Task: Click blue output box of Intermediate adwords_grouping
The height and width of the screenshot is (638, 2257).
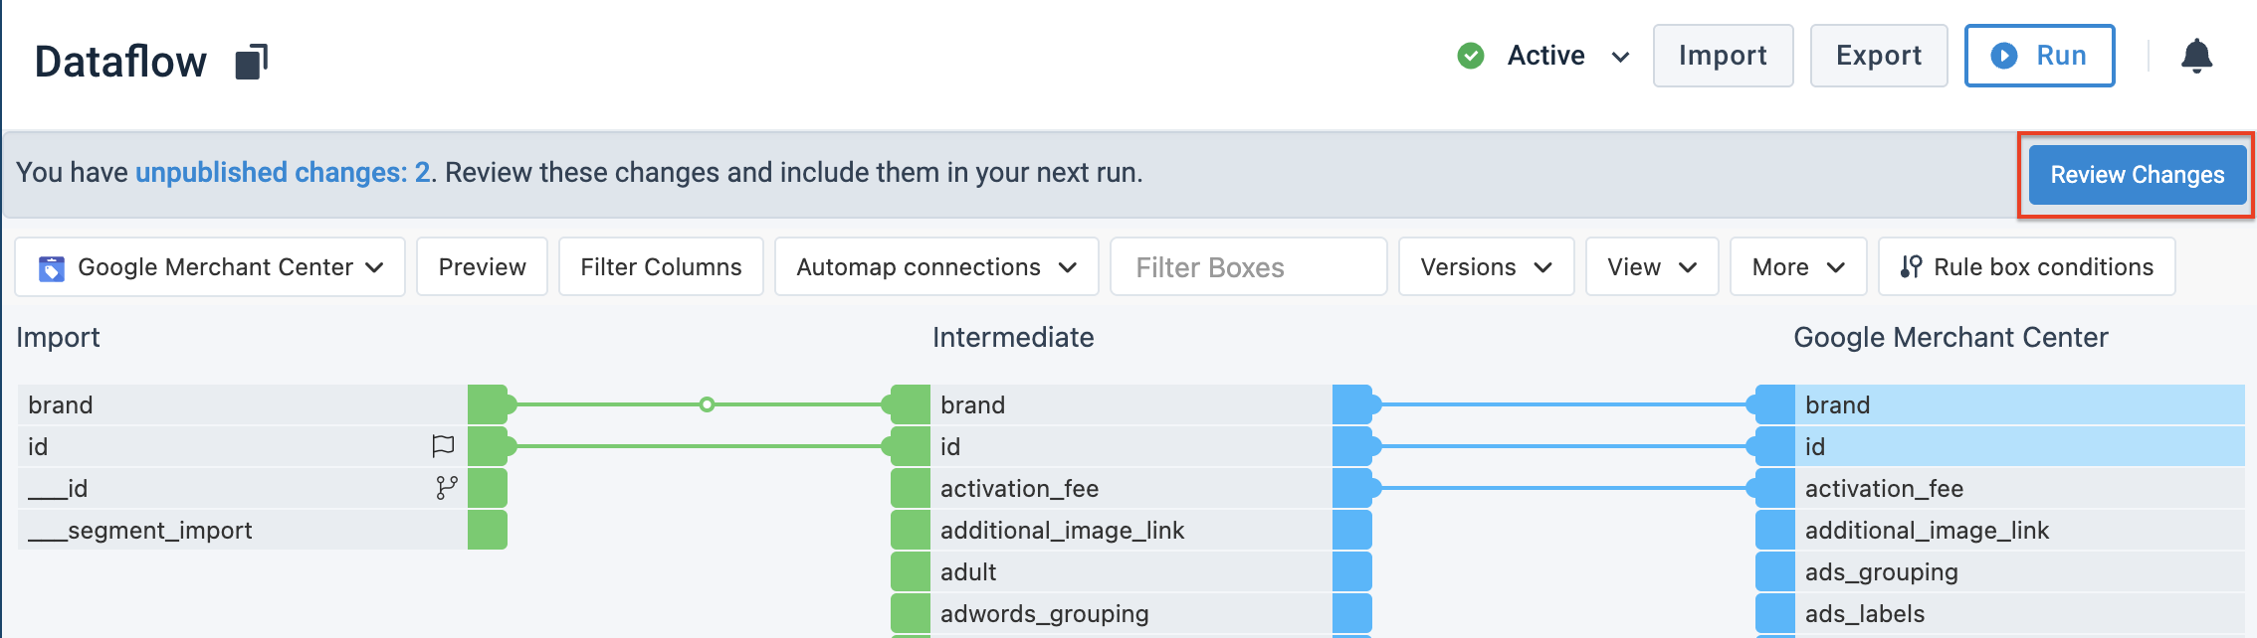Action: [1352, 613]
